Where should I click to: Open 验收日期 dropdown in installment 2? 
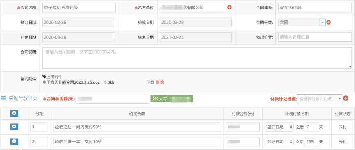click(279, 142)
